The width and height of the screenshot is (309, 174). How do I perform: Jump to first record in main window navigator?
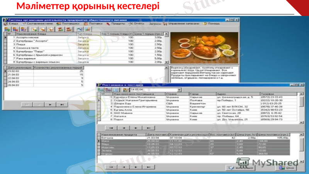pos(27,104)
